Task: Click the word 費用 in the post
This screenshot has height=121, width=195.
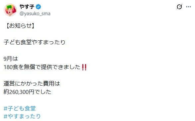Action: tap(49, 84)
